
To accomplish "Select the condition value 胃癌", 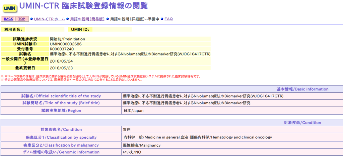I will click(x=127, y=130).
